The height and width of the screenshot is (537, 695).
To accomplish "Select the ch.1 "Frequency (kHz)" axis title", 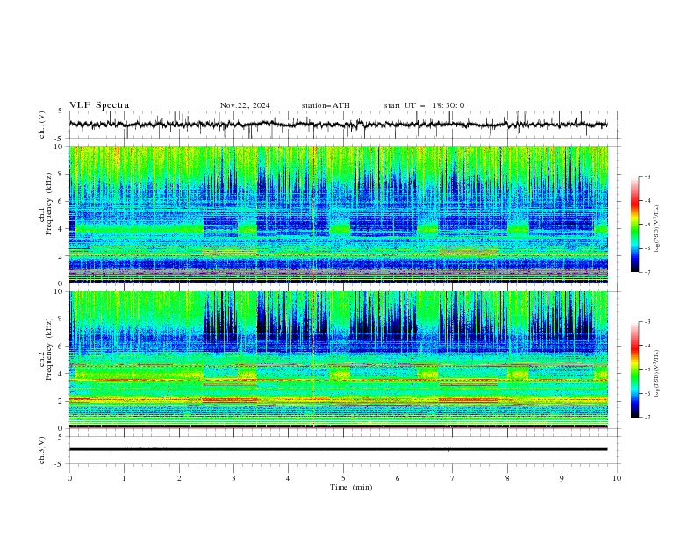I will point(49,204).
